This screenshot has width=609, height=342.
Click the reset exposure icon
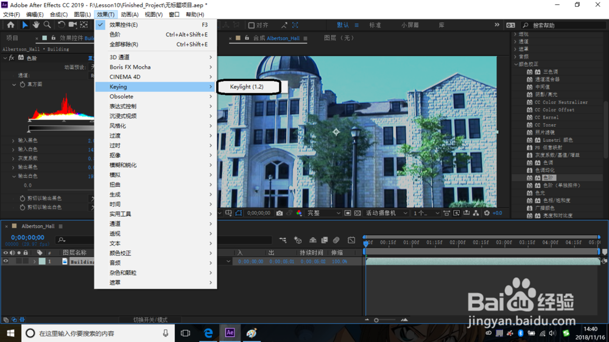pyautogui.click(x=487, y=213)
